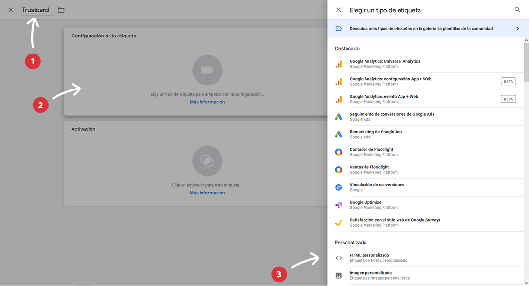Screen dimensions: 529x286
Task: Click the Google Surveys checkmark icon
Action: (x=338, y=223)
